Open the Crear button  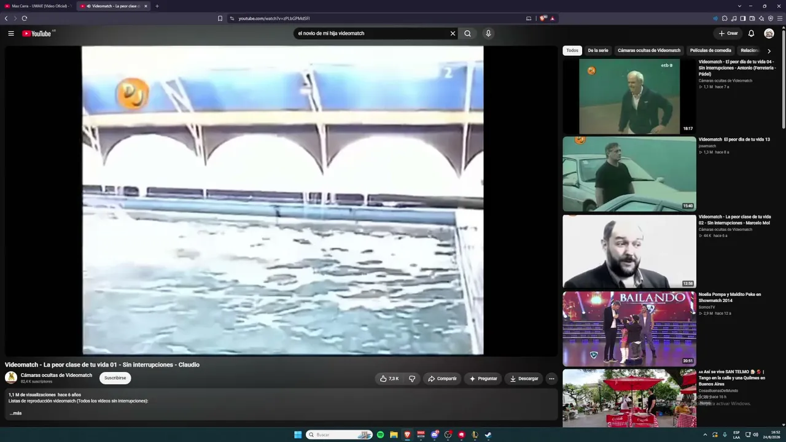[728, 34]
